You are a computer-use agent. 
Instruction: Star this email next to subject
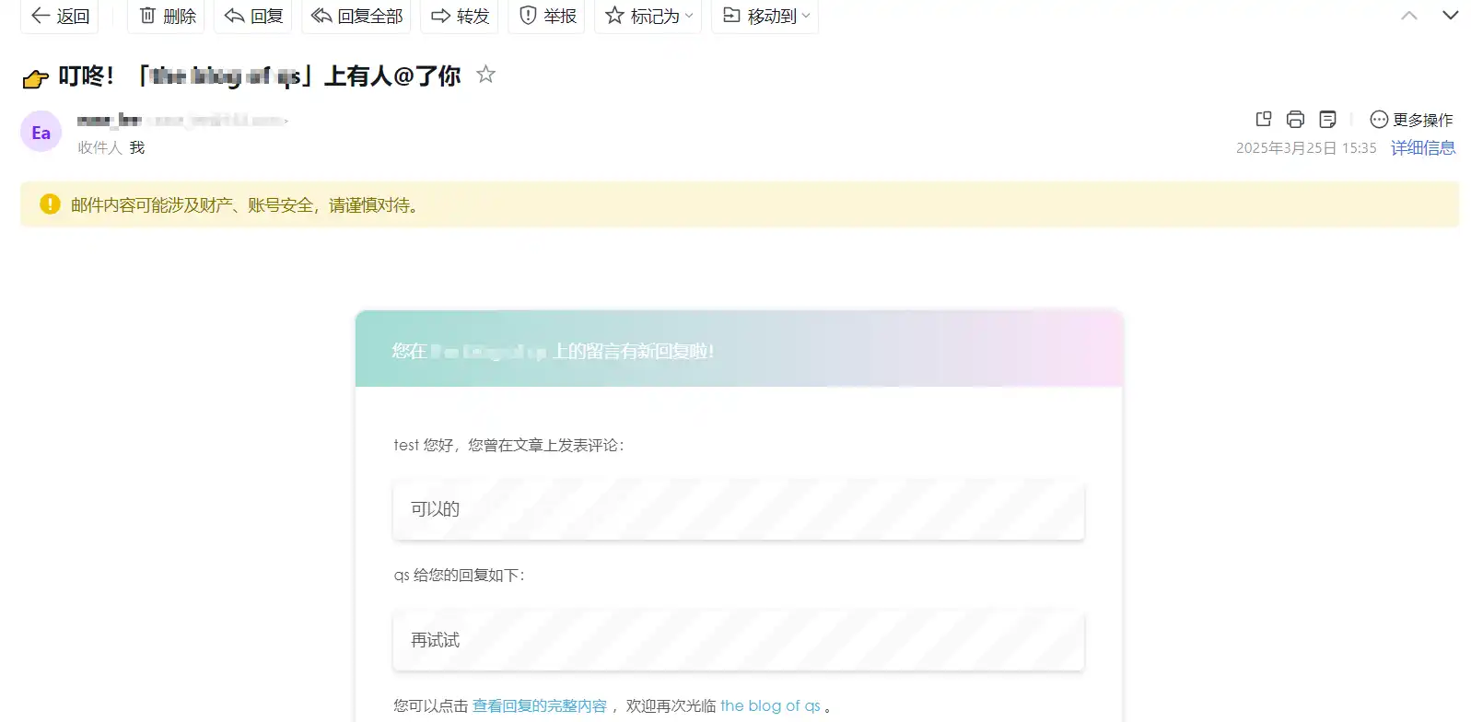[485, 75]
